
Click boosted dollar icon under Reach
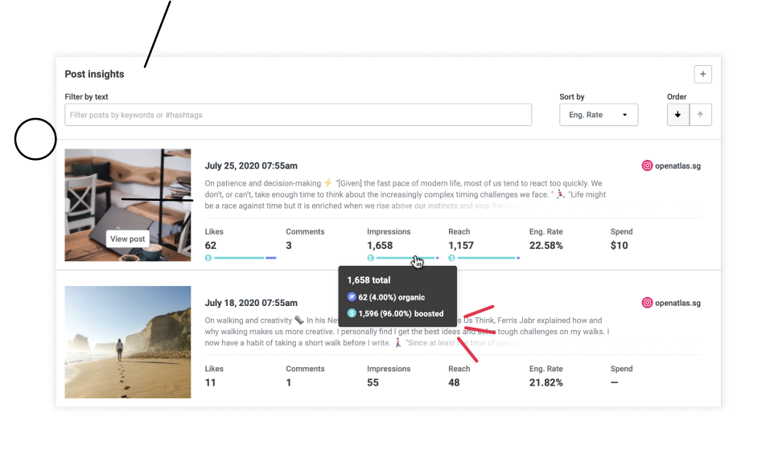(451, 258)
